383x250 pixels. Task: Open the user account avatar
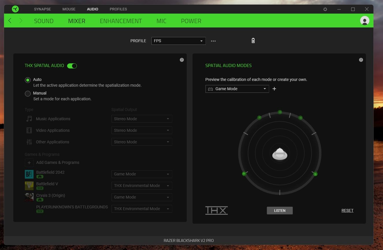pyautogui.click(x=365, y=21)
